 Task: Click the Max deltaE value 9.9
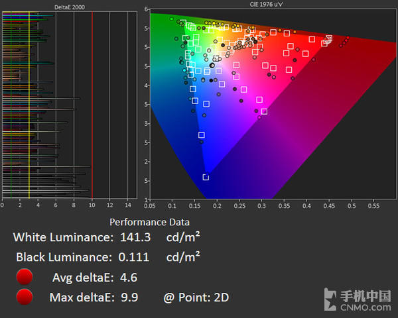click(129, 297)
